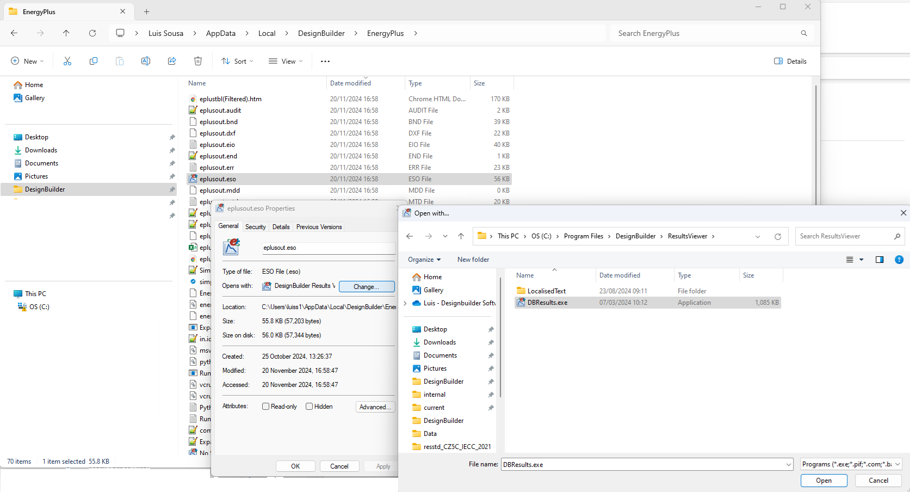The image size is (910, 492).
Task: Click the Open button in Open with dialog
Action: tap(824, 481)
